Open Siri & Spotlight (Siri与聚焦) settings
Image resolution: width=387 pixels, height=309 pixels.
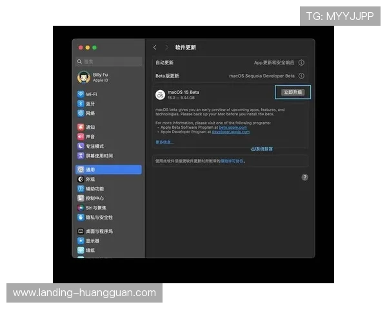pyautogui.click(x=96, y=208)
